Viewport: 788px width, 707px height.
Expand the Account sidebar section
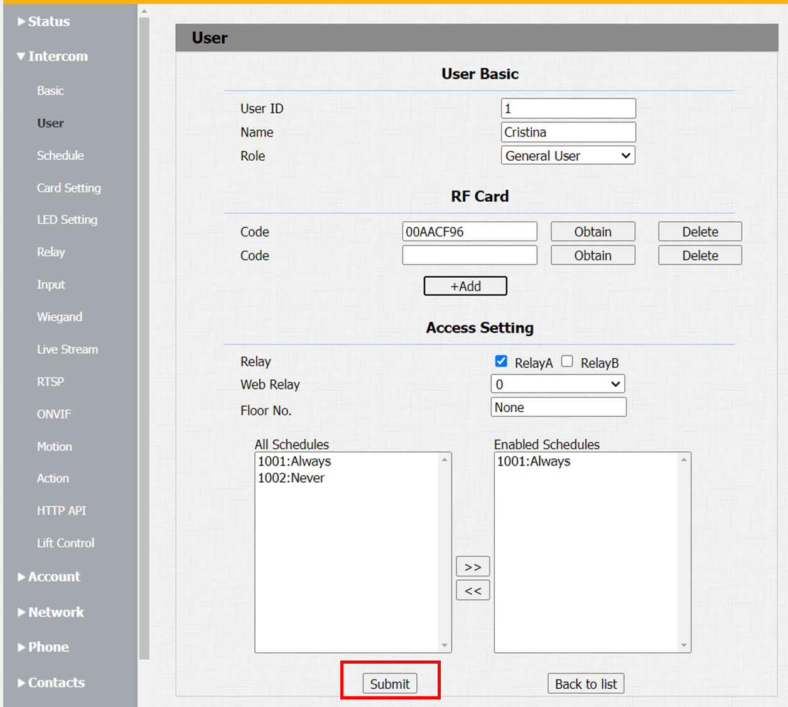[49, 576]
